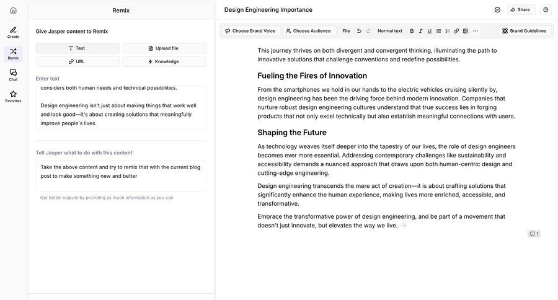Screen dimensions: 558x300
Task: Click the 'Tell Jasper what to do' label
Action: click(x=84, y=152)
